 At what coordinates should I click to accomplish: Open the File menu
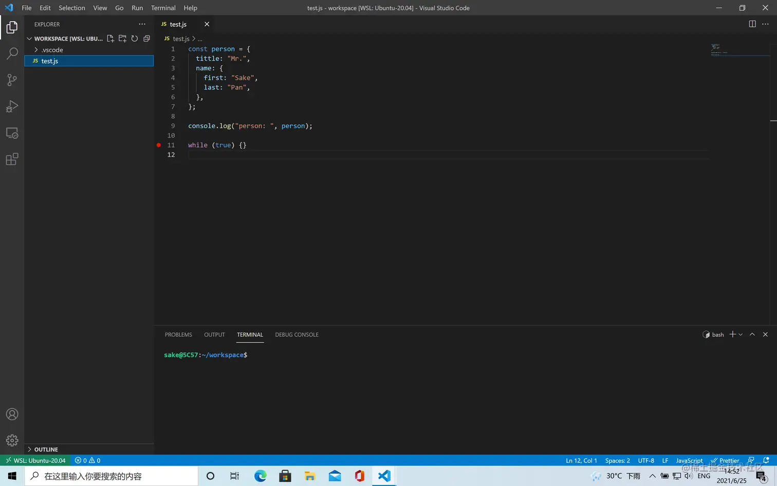[x=27, y=8]
